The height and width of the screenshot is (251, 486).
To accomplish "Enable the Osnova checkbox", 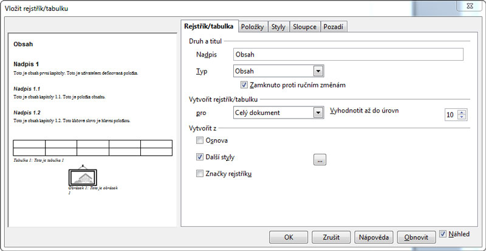I will [200, 140].
